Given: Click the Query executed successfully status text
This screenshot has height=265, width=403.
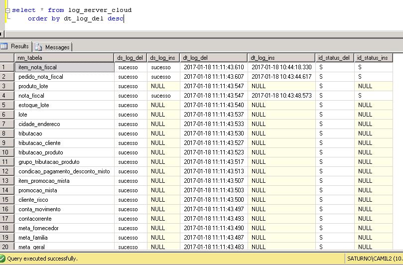Looking at the screenshot, I should [x=42, y=259].
